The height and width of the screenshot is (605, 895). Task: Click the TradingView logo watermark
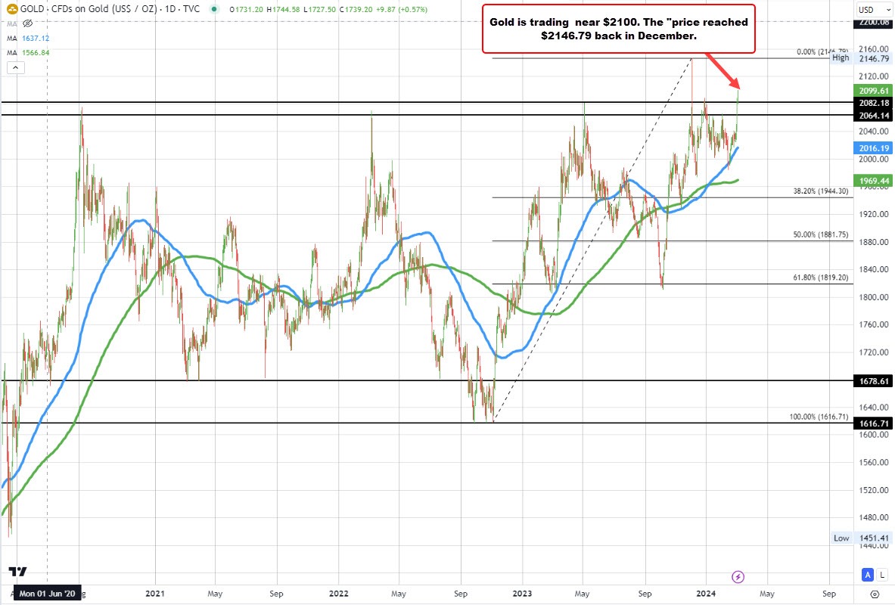[17, 572]
